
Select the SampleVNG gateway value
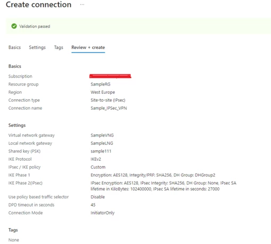102,135
